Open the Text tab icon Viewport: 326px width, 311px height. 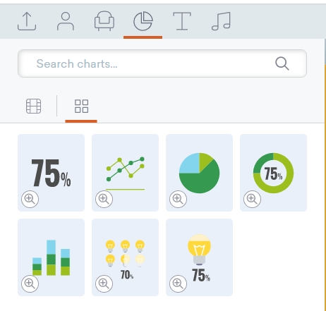coord(182,21)
